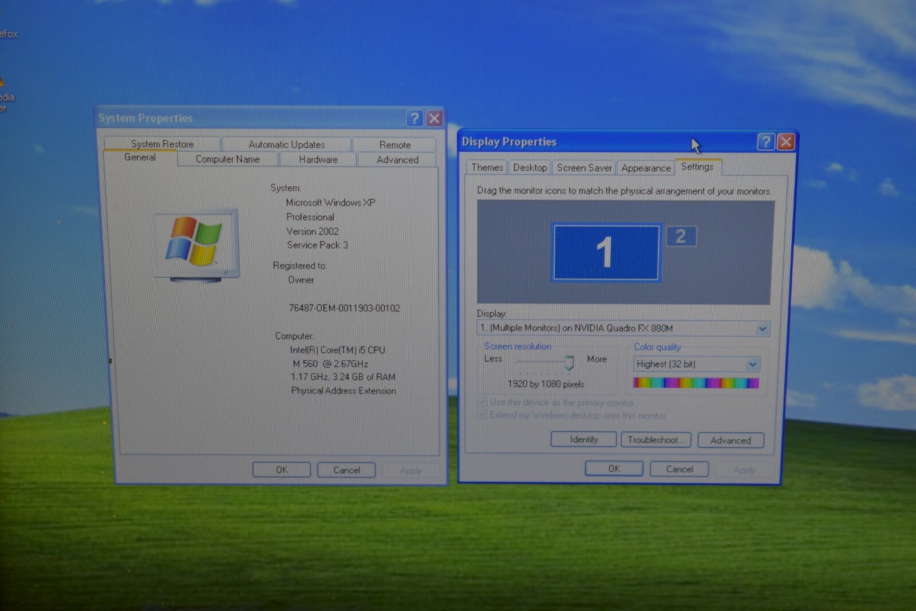916x611 pixels.
Task: Switch to the Themes tab
Action: pos(487,167)
